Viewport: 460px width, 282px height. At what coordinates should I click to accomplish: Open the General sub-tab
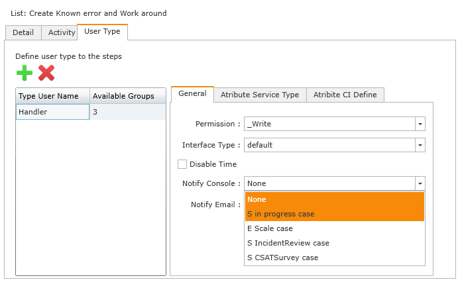192,94
